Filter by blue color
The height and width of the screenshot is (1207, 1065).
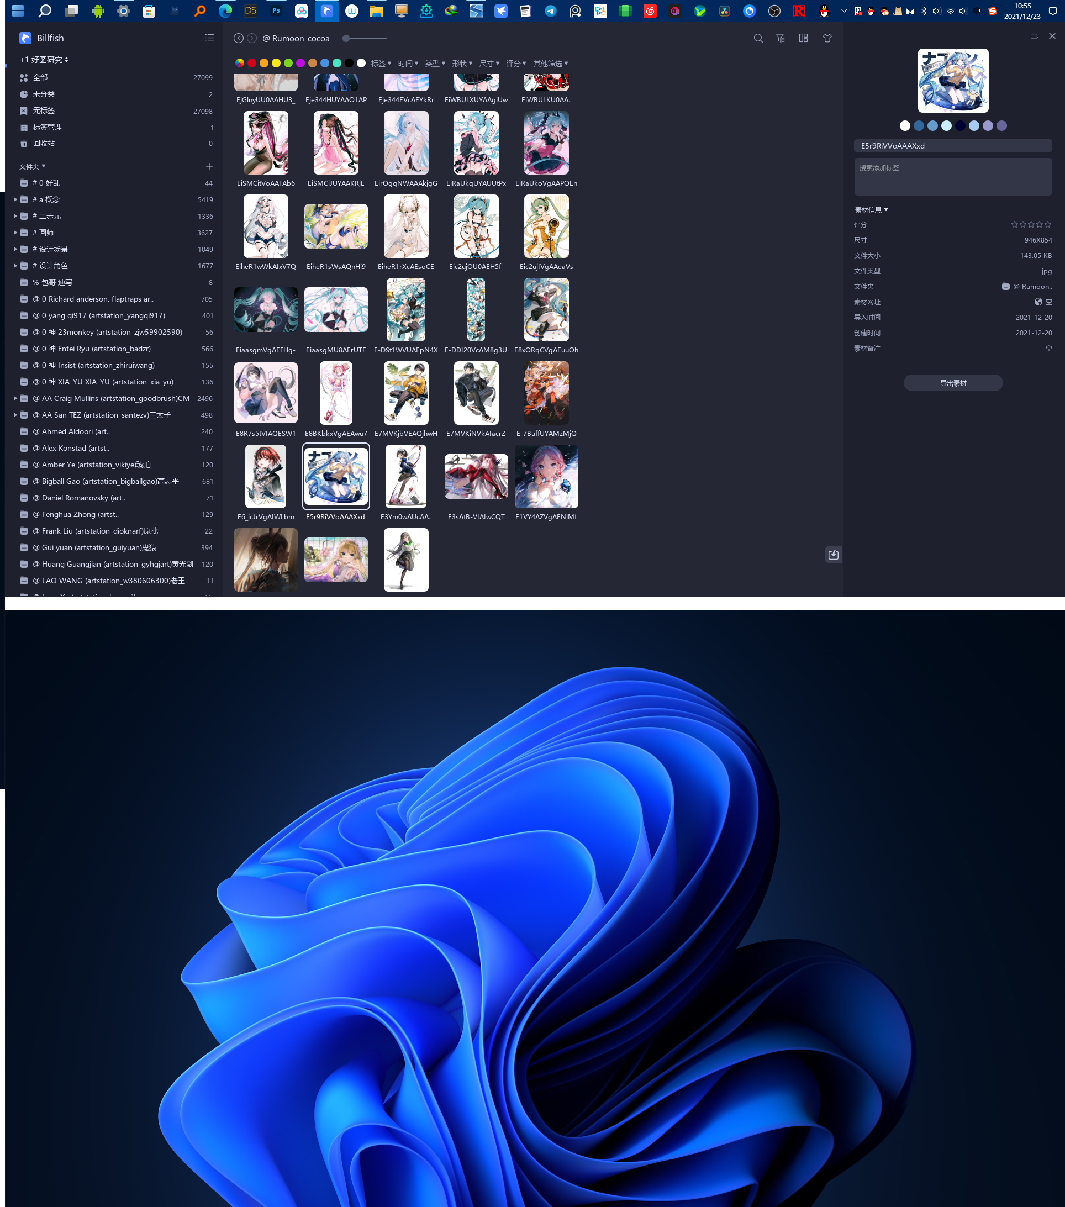tap(325, 63)
